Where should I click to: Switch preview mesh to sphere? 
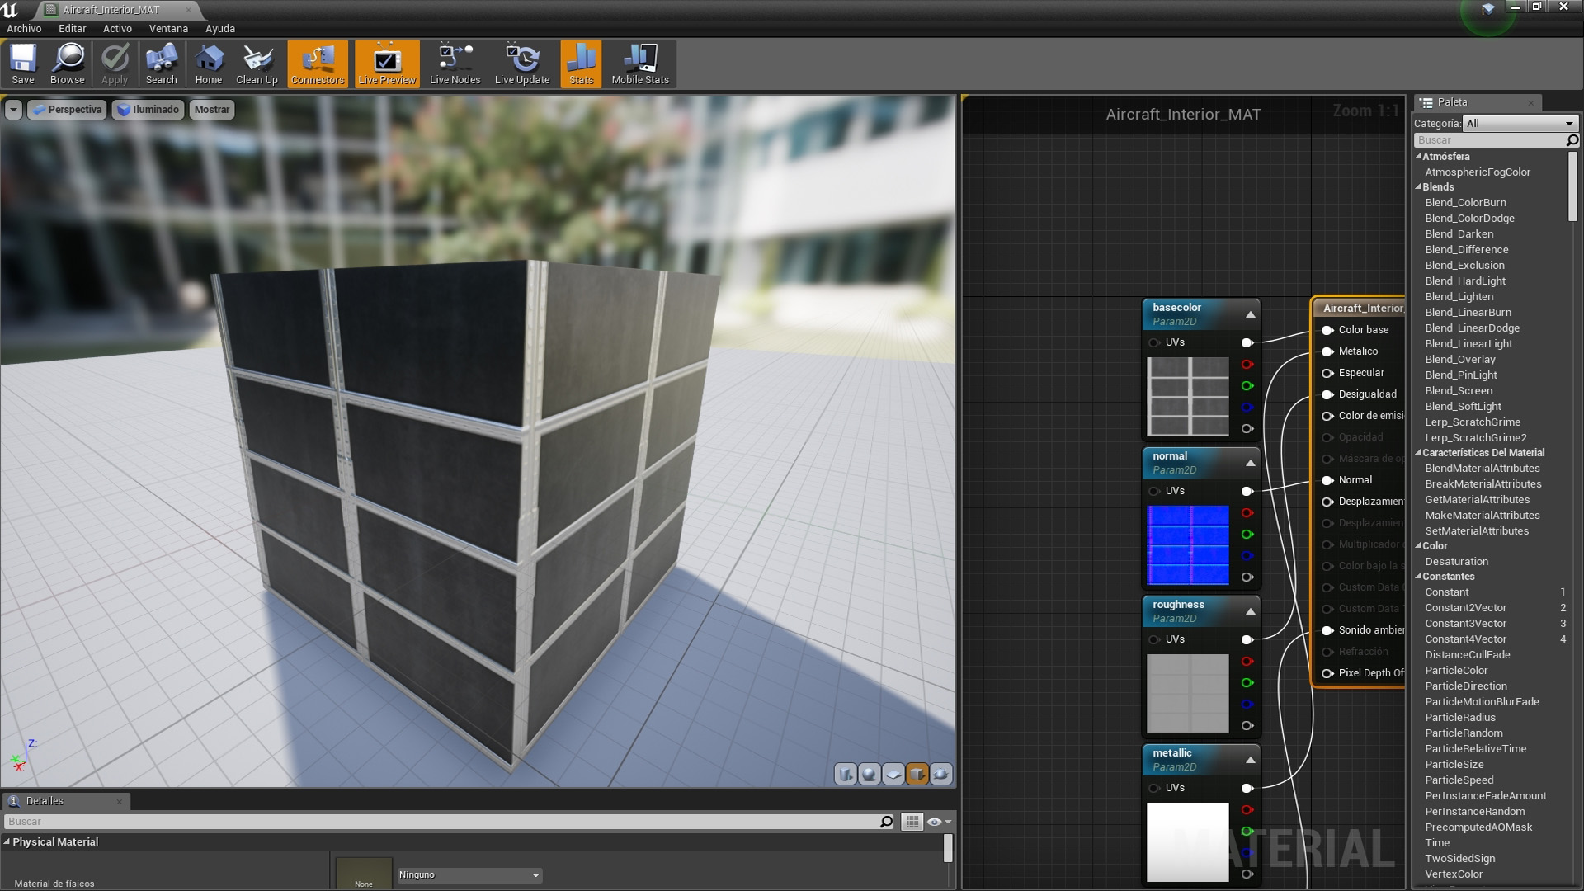tap(869, 774)
